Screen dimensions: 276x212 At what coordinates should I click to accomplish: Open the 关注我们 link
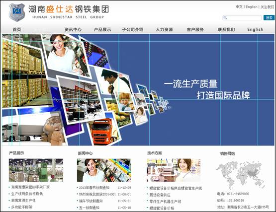[267, 7]
